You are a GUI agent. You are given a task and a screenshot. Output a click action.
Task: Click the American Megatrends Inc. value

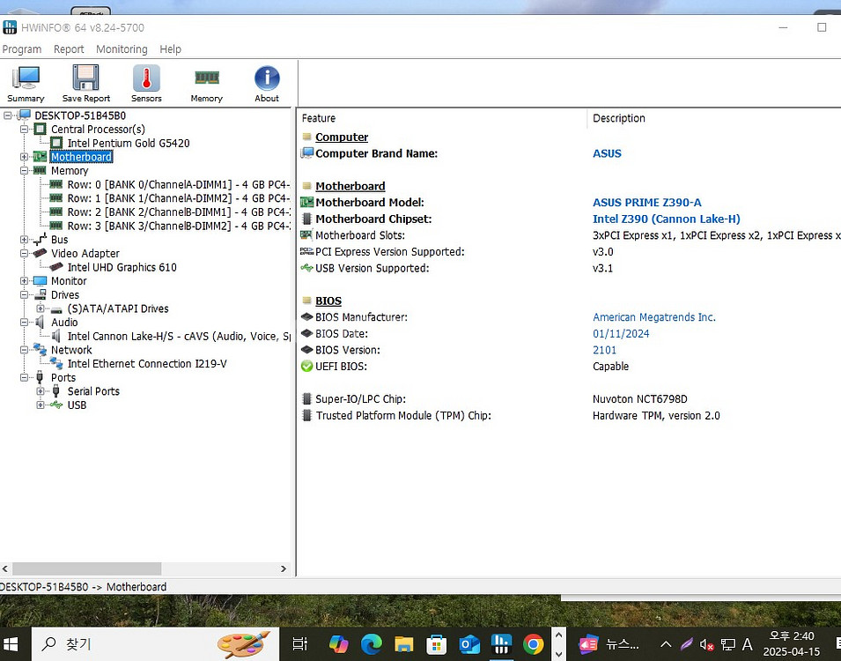pos(653,317)
